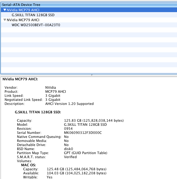Screen dimensions: 177x179
Task: Click the Detachable Drive label
Action: (x=32, y=145)
